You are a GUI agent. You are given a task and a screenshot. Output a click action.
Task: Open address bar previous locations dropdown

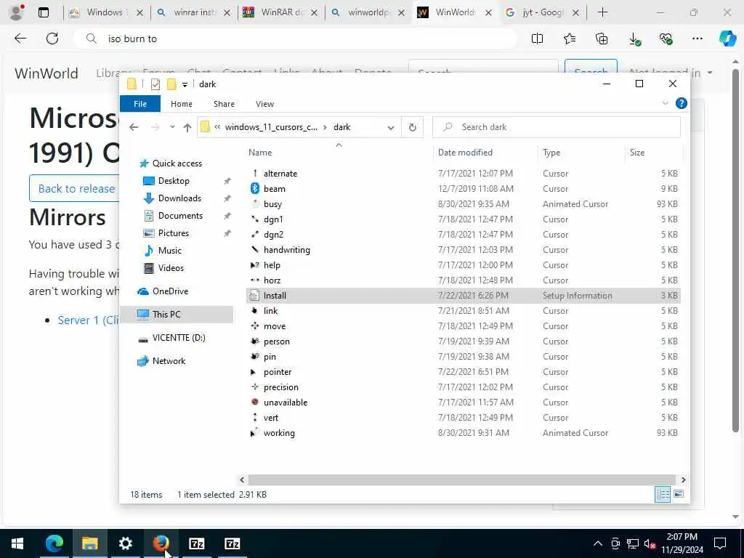(390, 127)
